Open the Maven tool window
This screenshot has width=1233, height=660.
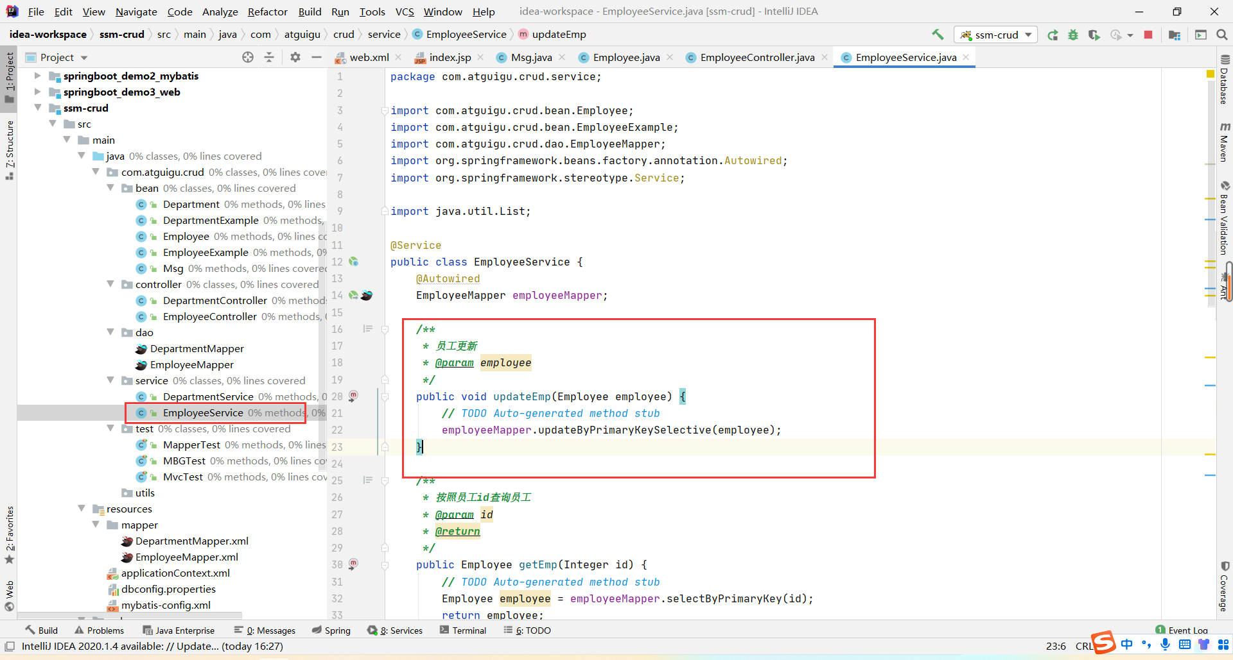tap(1225, 142)
